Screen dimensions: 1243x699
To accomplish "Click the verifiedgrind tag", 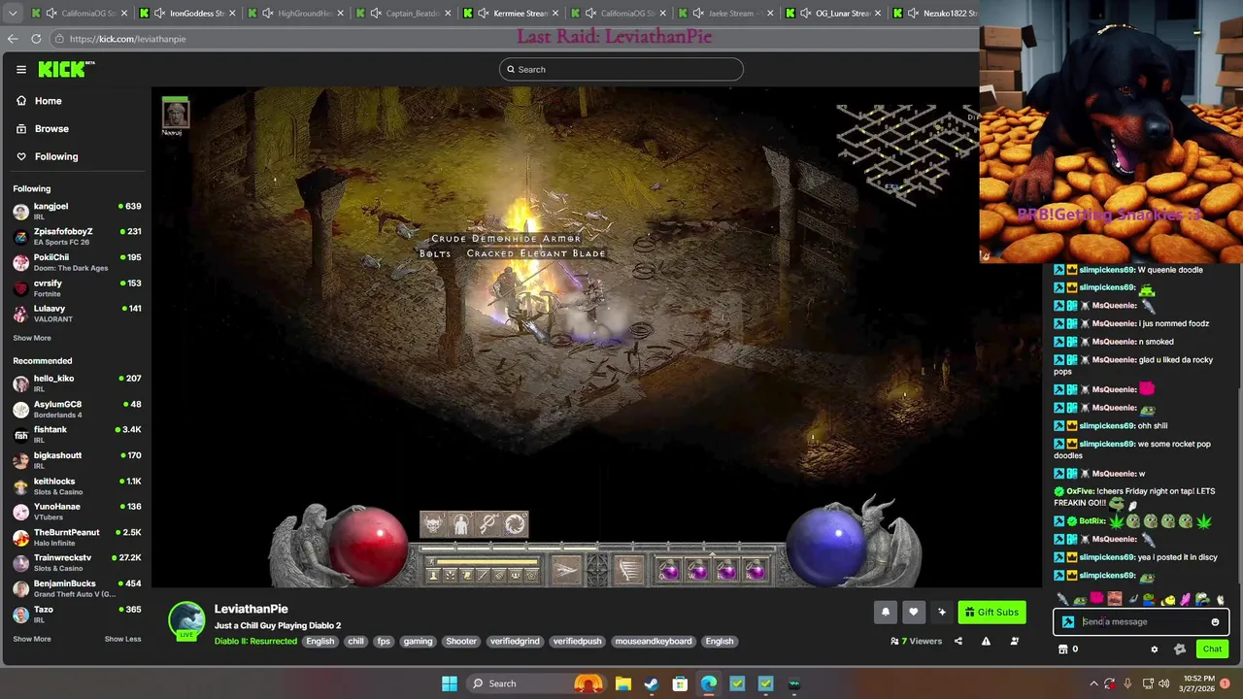I will pyautogui.click(x=515, y=641).
